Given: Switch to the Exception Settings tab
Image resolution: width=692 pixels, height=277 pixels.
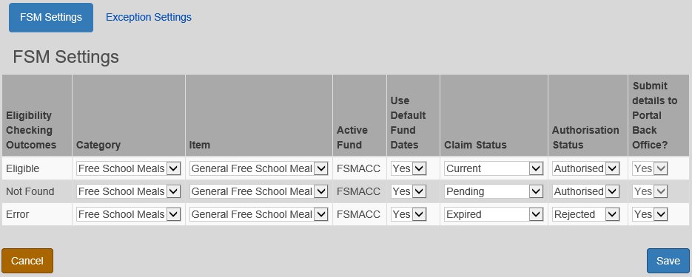Looking at the screenshot, I should point(149,17).
